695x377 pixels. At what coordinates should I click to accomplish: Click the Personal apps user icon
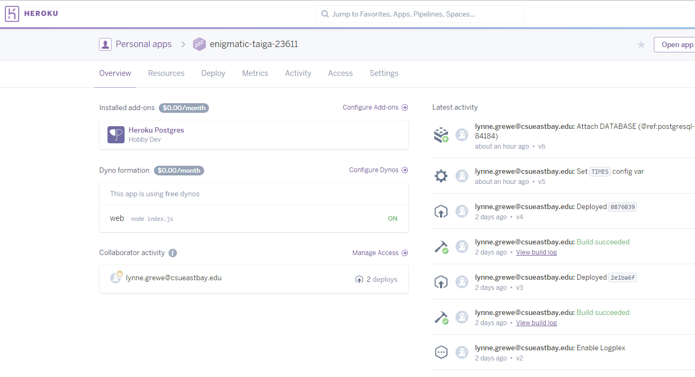pos(105,44)
